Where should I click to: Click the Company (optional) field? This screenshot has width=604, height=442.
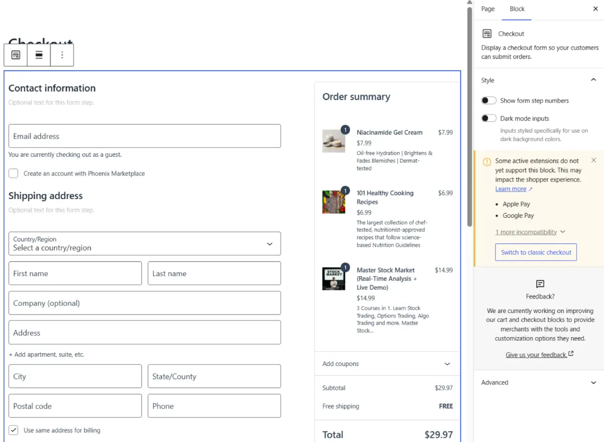coord(144,303)
